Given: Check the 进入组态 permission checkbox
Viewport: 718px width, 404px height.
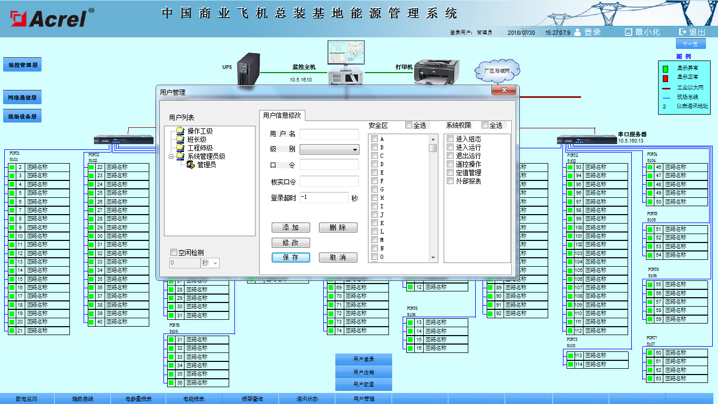Looking at the screenshot, I should [450, 139].
